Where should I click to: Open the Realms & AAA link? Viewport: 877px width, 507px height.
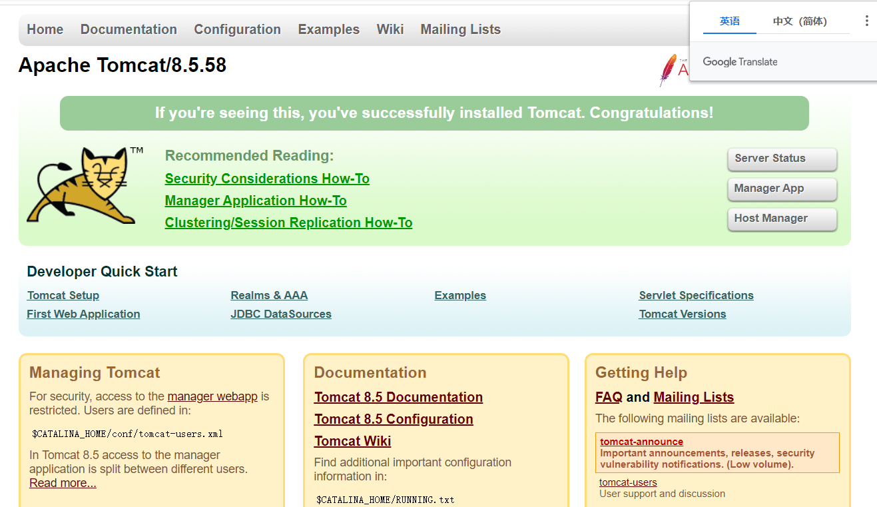pyautogui.click(x=269, y=295)
